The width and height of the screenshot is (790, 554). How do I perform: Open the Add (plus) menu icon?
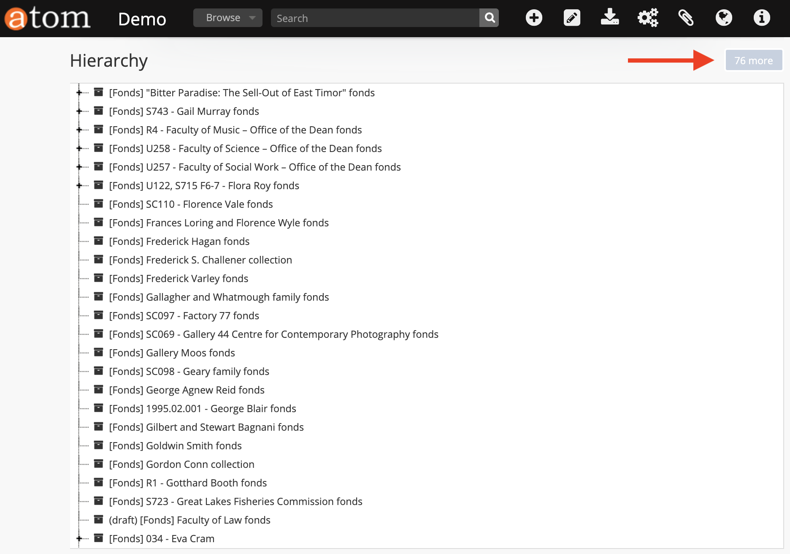coord(534,18)
